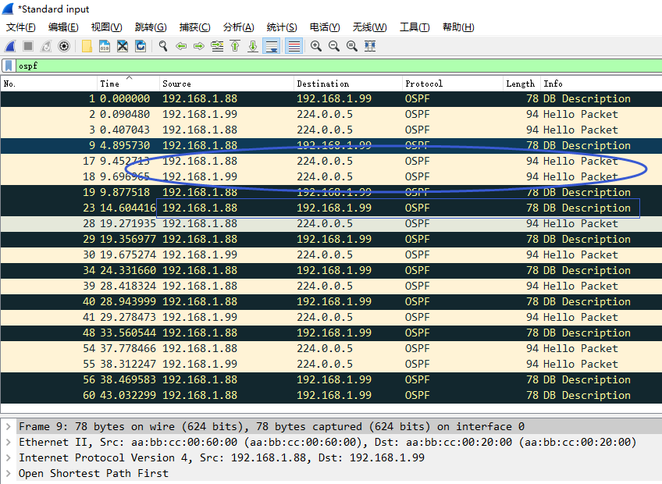Click the start capture shark fin icon

pyautogui.click(x=10, y=46)
